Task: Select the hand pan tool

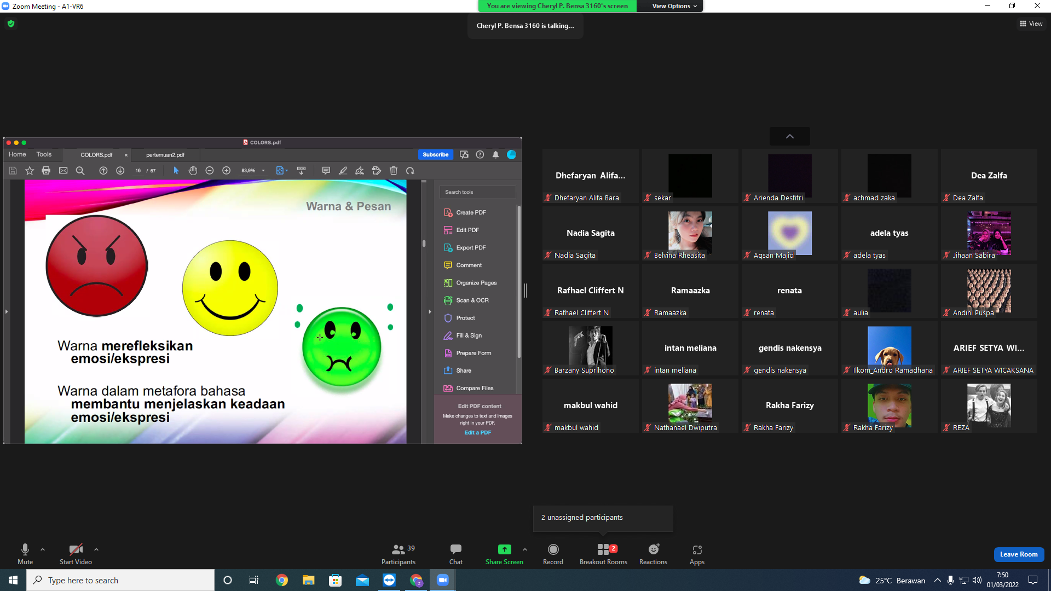Action: (x=193, y=171)
